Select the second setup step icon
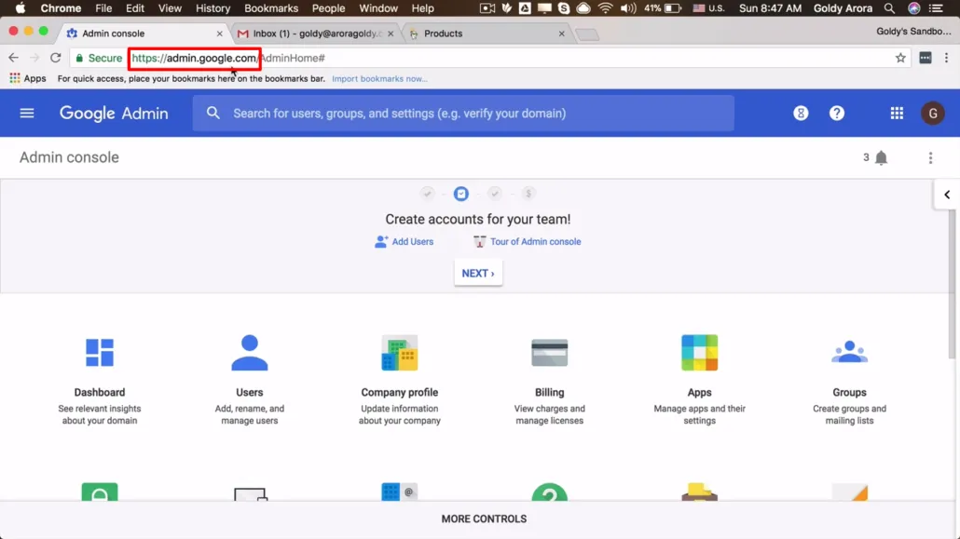The height and width of the screenshot is (539, 960). (x=461, y=194)
